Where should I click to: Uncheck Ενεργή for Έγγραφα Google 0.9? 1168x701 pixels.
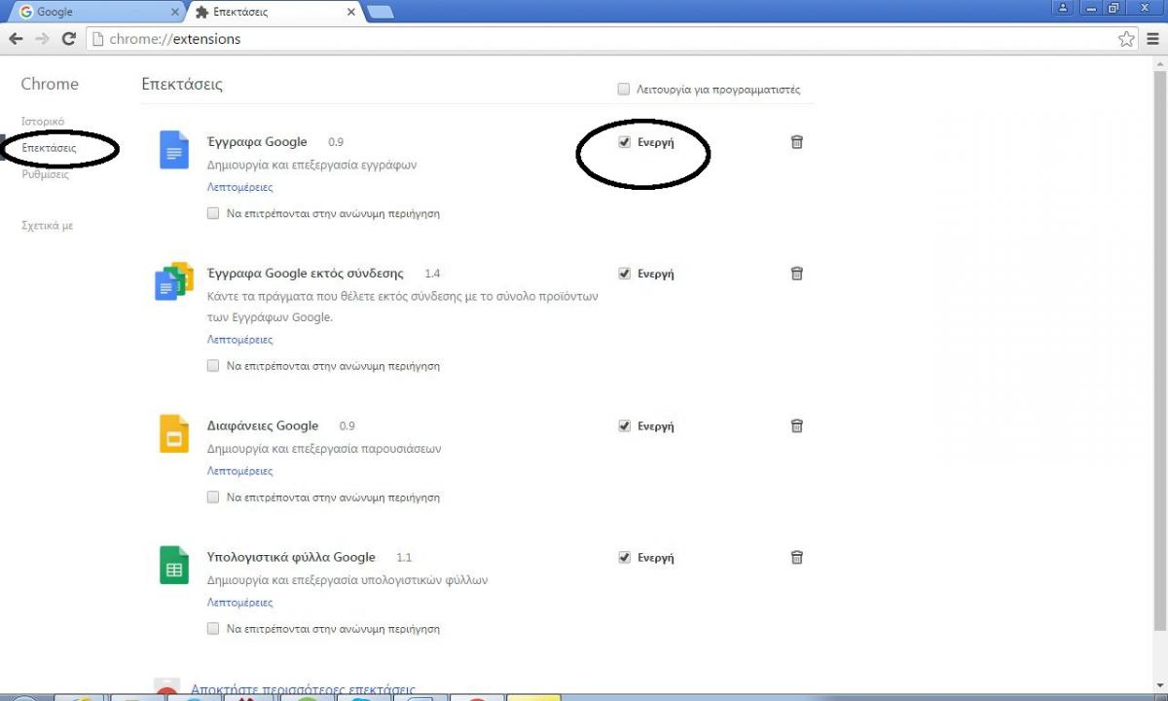[x=625, y=142]
